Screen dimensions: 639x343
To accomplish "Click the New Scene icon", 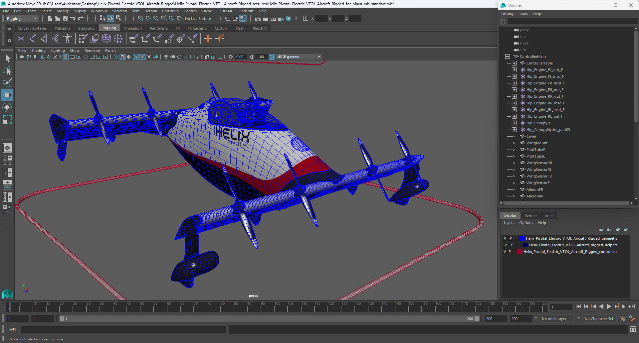I will 50,18.
